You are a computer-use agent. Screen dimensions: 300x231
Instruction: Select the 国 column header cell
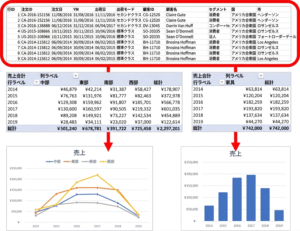coord(243,9)
